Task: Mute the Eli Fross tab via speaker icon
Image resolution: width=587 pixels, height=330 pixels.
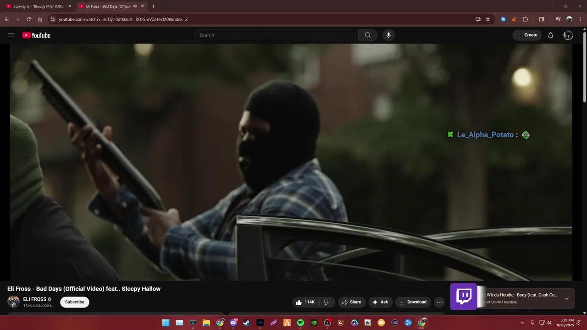Action: [135, 6]
